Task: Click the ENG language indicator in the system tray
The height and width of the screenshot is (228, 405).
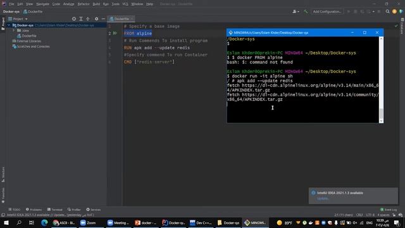Action: [x=370, y=222]
